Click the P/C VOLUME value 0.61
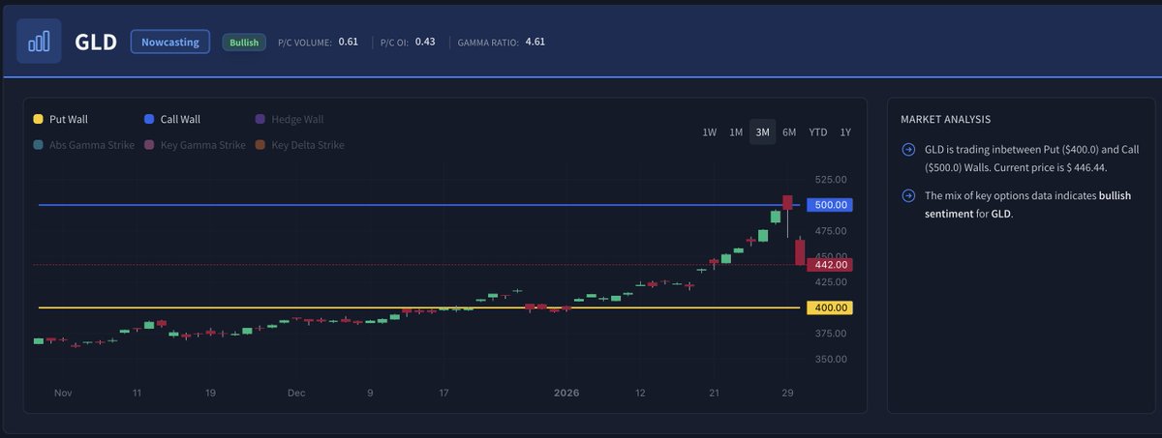Viewport: 1162px width, 438px height. 349,42
